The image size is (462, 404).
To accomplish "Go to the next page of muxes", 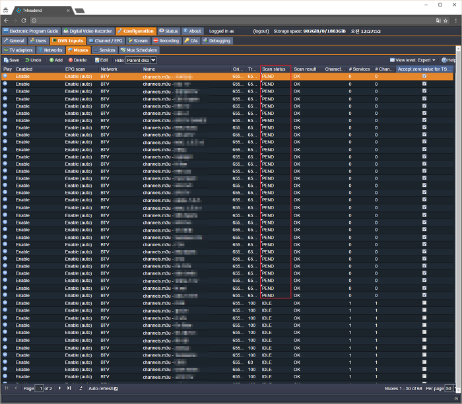I will 59,388.
